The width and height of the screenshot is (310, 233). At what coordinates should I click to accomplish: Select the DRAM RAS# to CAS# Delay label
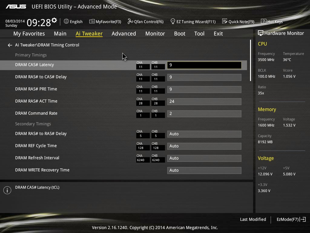coord(41,77)
